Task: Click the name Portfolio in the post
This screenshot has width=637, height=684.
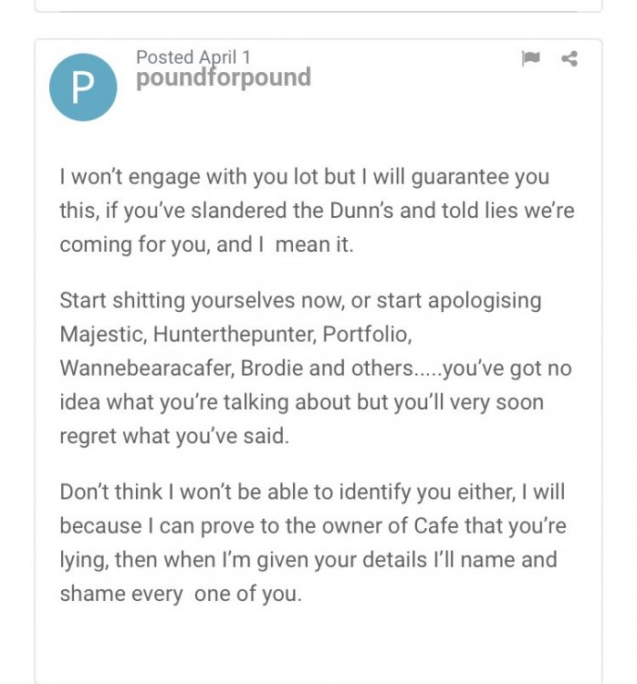Action: pos(366,334)
